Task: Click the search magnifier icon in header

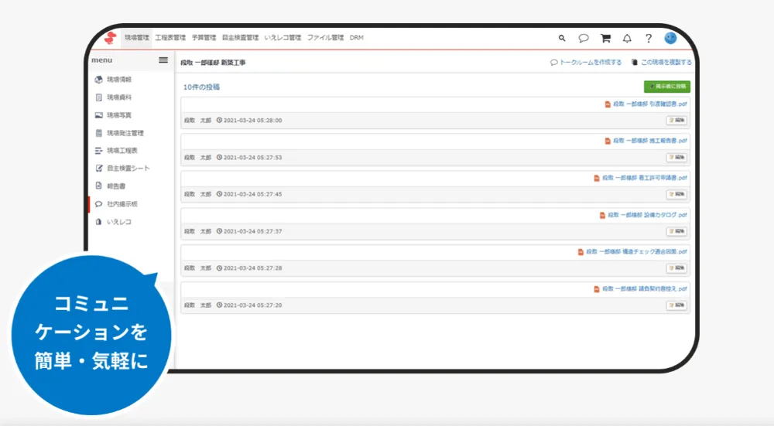Action: pyautogui.click(x=562, y=38)
